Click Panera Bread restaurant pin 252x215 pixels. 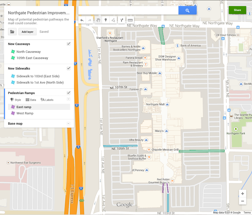coord(145,58)
